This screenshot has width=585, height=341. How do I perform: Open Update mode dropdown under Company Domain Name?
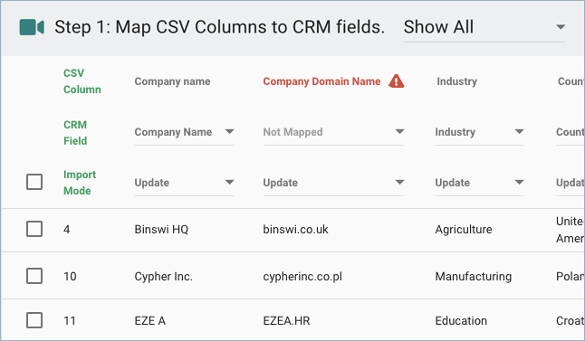(333, 183)
